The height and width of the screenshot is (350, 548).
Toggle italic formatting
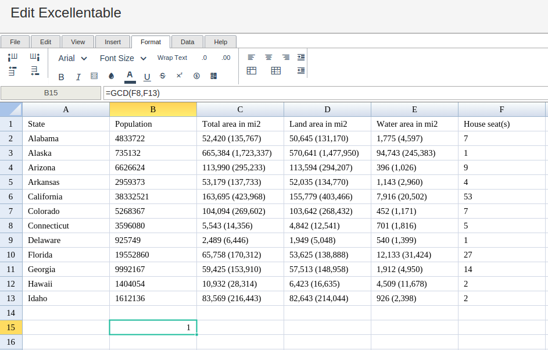pyautogui.click(x=78, y=77)
